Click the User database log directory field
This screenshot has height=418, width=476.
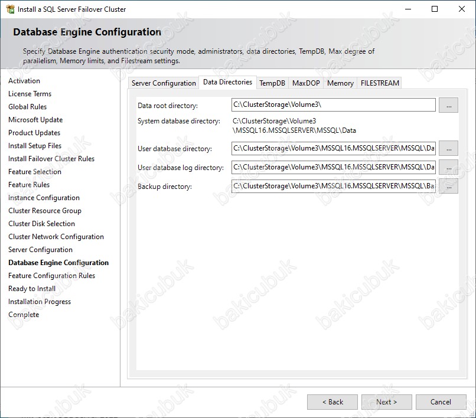(x=333, y=167)
